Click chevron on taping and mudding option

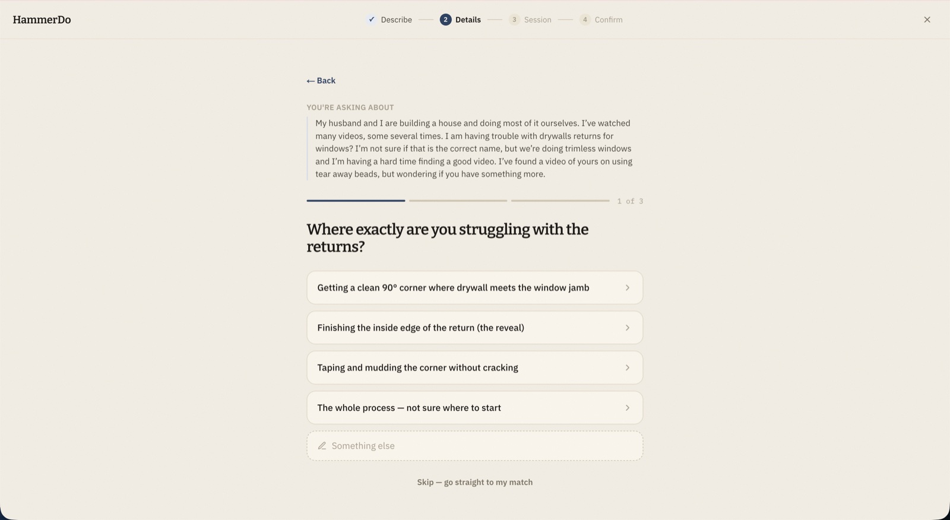pos(627,367)
